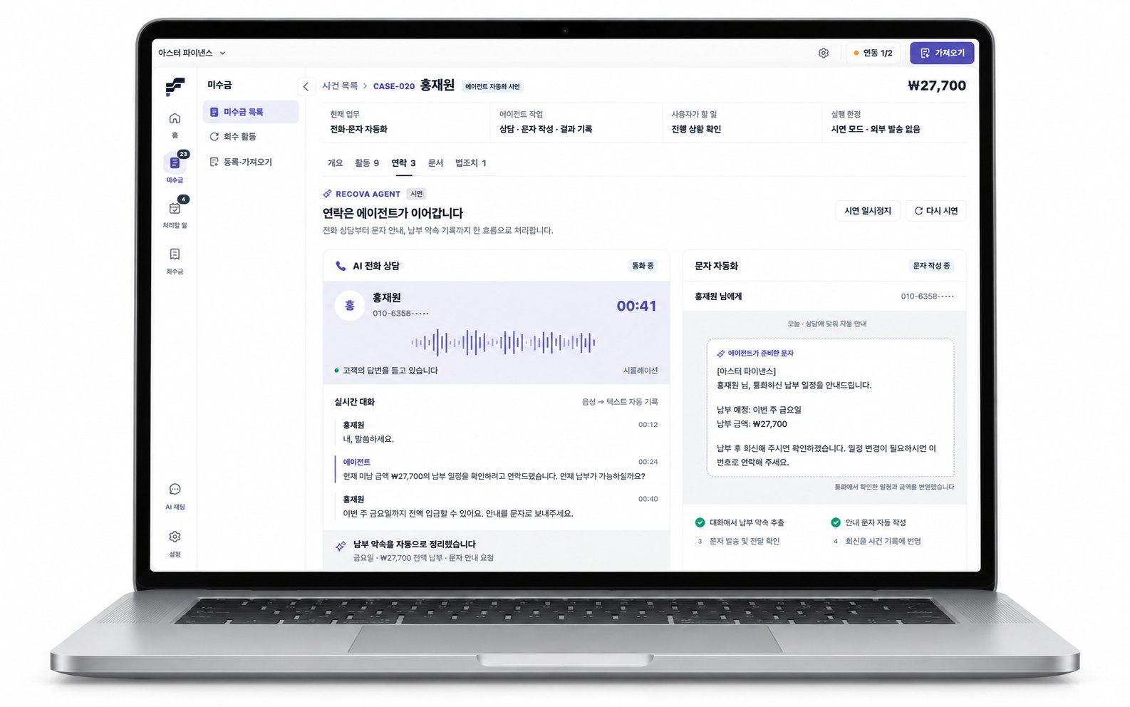This screenshot has width=1130, height=707.
Task: Click check icon for 안내 문자 자동 작성
Action: [836, 522]
